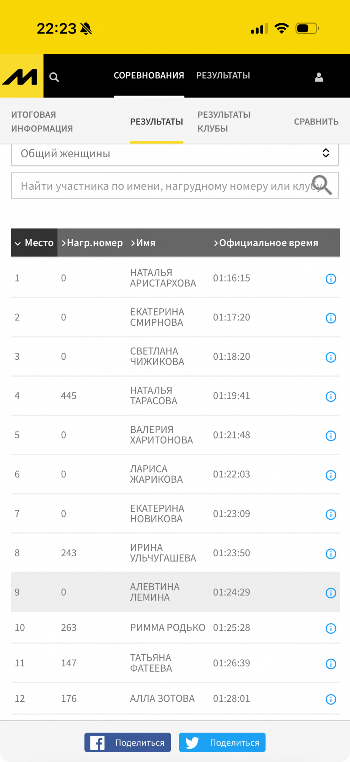Open search via magnifier icon in header

tap(54, 77)
